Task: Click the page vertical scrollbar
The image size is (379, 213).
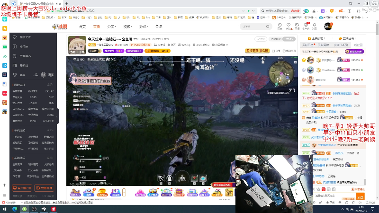Action: (x=377, y=29)
